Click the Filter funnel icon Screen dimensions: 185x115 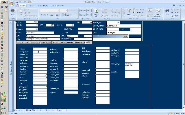click(x=129, y=11)
